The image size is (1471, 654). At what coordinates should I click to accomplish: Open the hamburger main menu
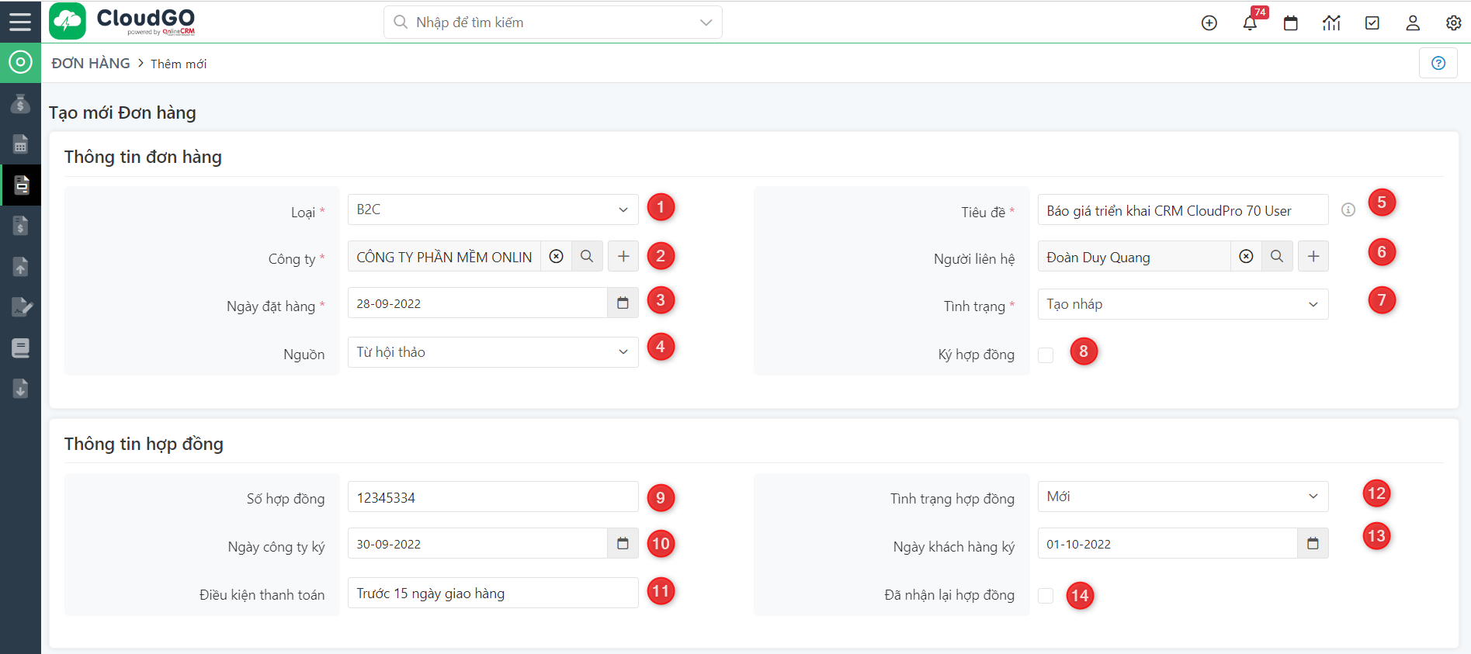pos(20,22)
